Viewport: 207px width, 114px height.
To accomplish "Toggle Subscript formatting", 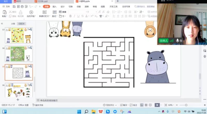I will [96, 16].
